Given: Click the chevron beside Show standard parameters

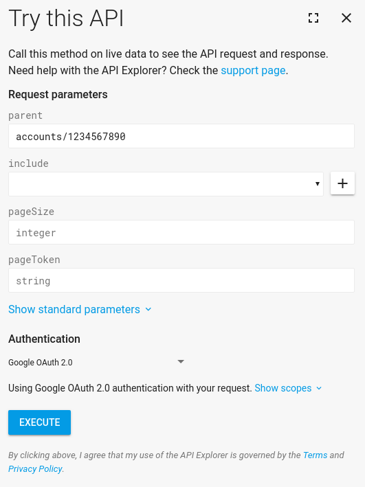Looking at the screenshot, I should click(148, 309).
